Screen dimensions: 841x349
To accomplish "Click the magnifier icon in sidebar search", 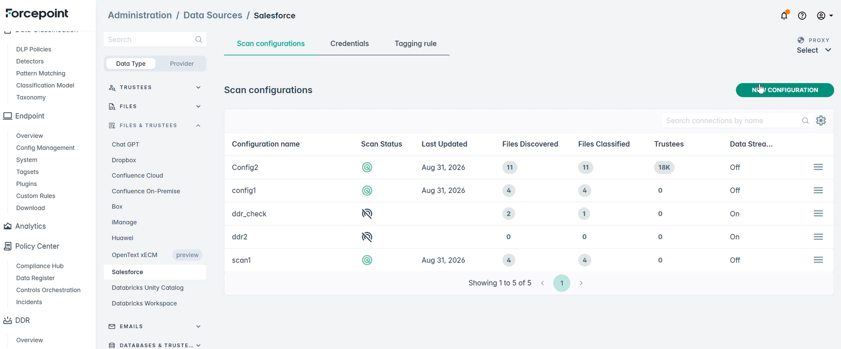I will click(x=199, y=40).
